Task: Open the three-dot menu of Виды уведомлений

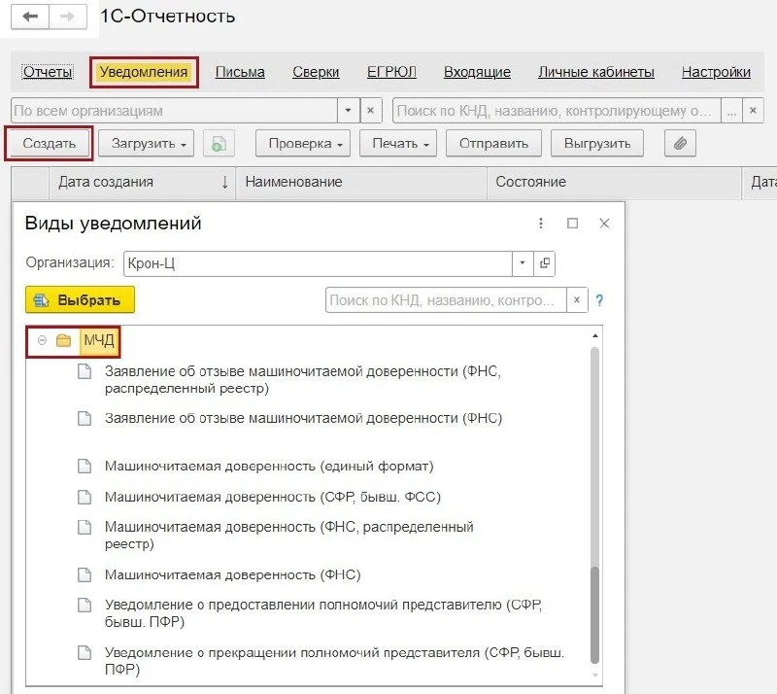Action: (x=541, y=224)
